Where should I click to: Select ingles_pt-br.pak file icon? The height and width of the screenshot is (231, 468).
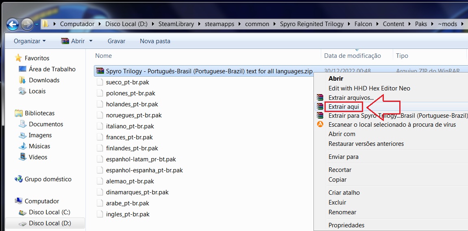pos(100,214)
